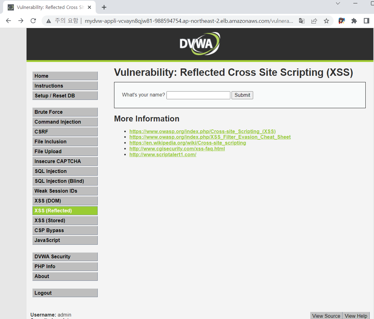Open the cgisecurity xss-faq.html link
374x319 pixels.
tap(177, 149)
